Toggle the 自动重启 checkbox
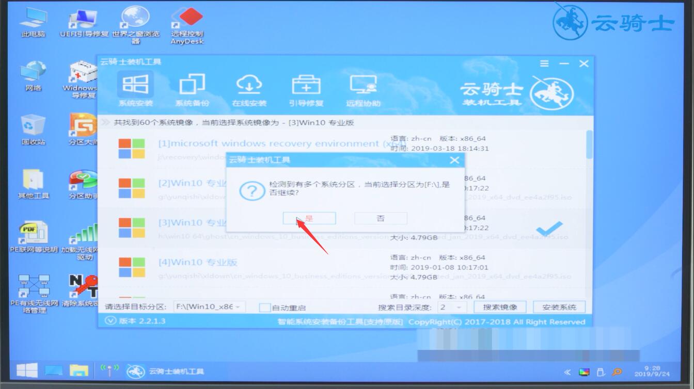 pyautogui.click(x=264, y=307)
